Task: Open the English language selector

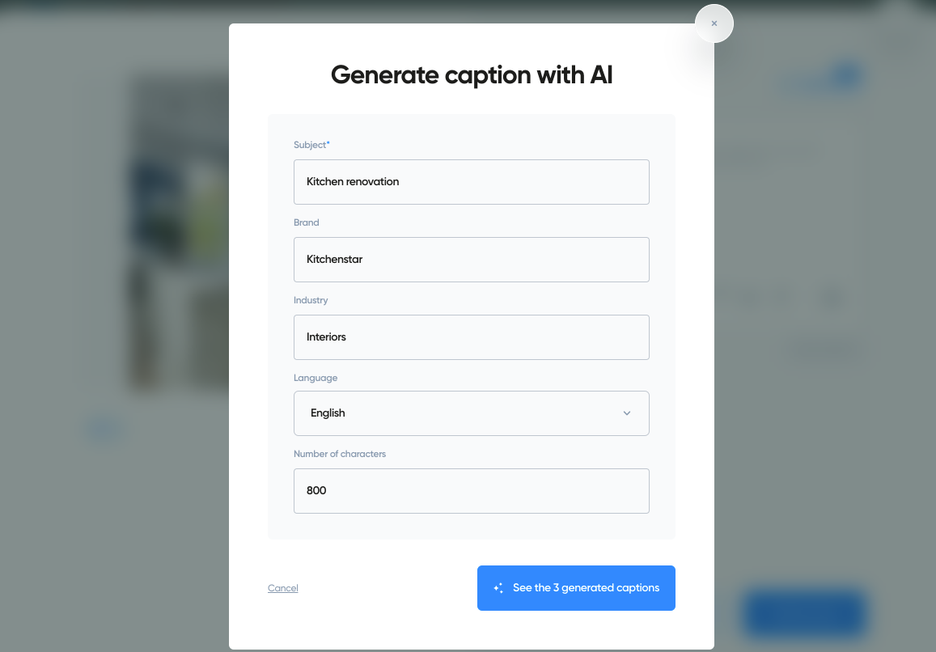Action: point(471,413)
